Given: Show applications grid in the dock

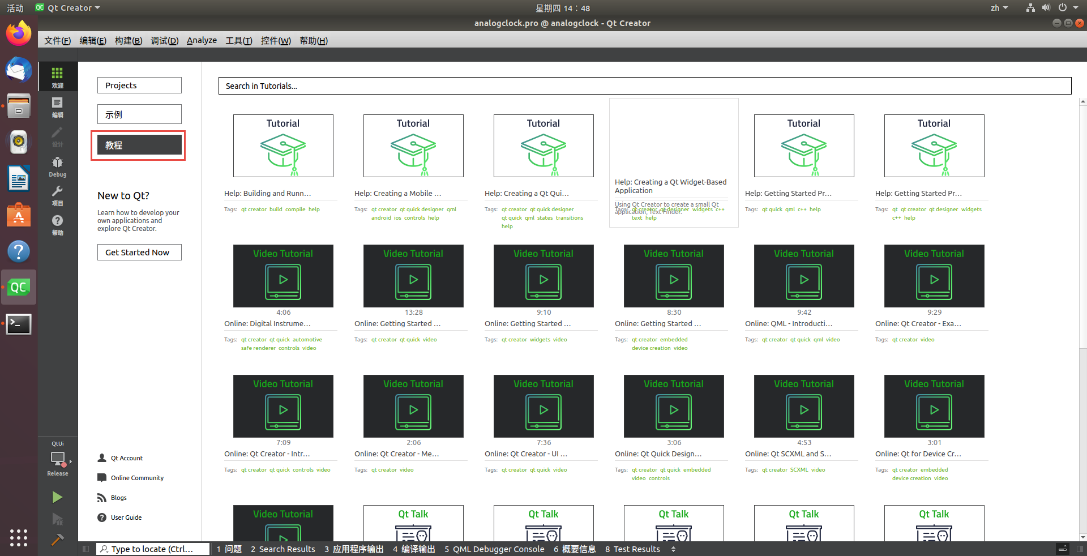Looking at the screenshot, I should (19, 537).
